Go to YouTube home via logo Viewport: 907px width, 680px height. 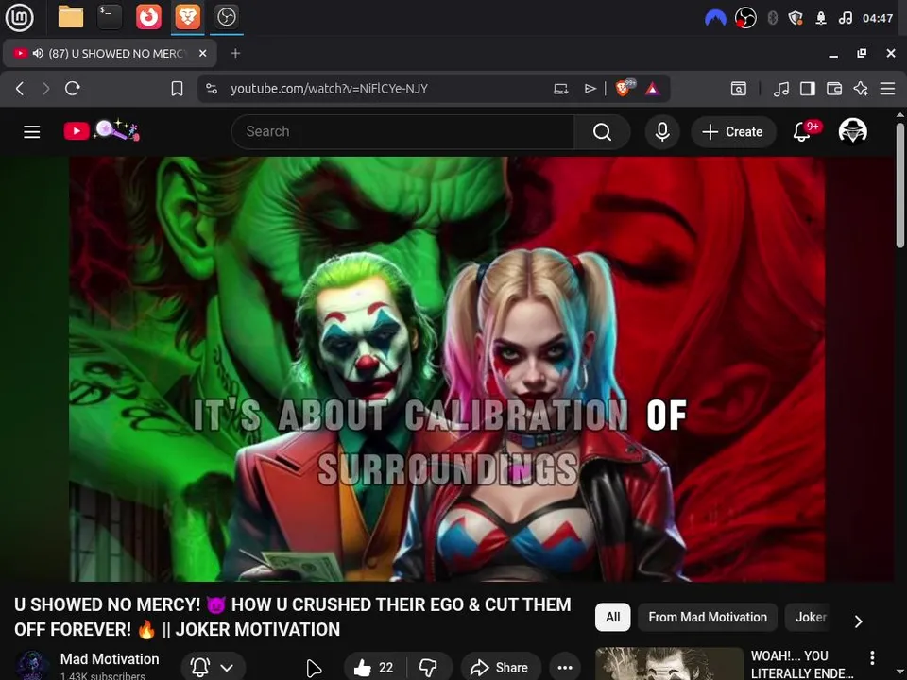[x=102, y=130]
